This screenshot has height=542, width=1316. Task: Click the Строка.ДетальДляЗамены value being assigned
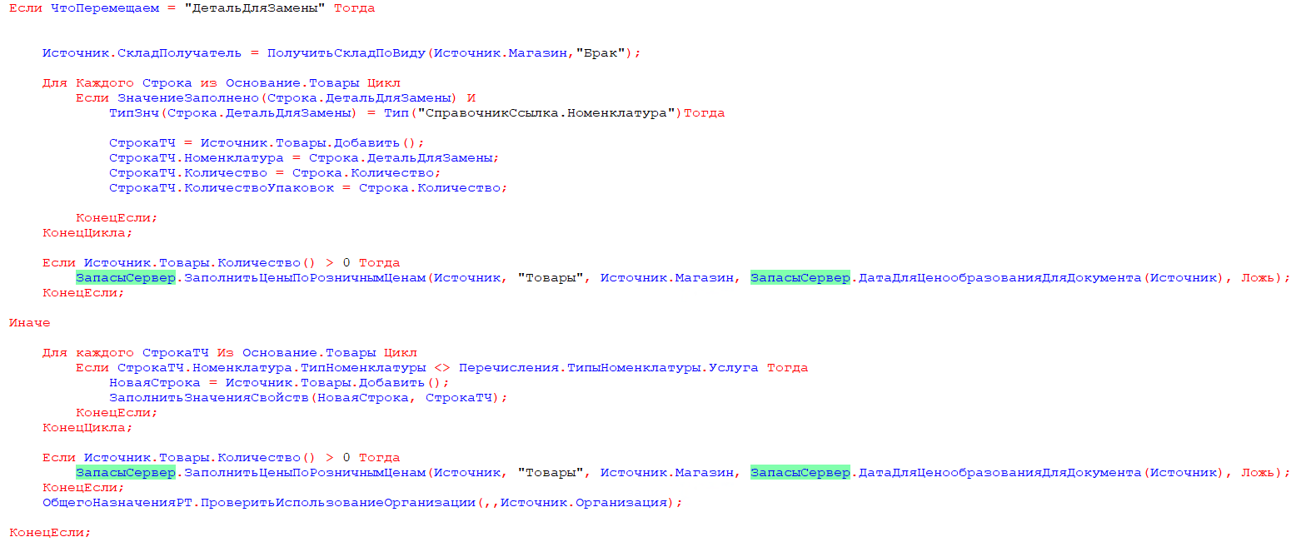click(x=403, y=158)
